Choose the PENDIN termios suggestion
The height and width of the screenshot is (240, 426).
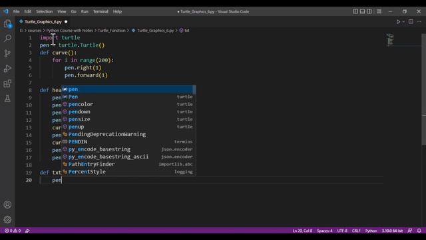127,142
